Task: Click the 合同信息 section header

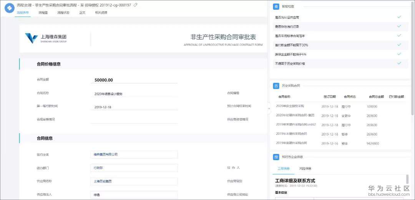Action: click(45, 138)
